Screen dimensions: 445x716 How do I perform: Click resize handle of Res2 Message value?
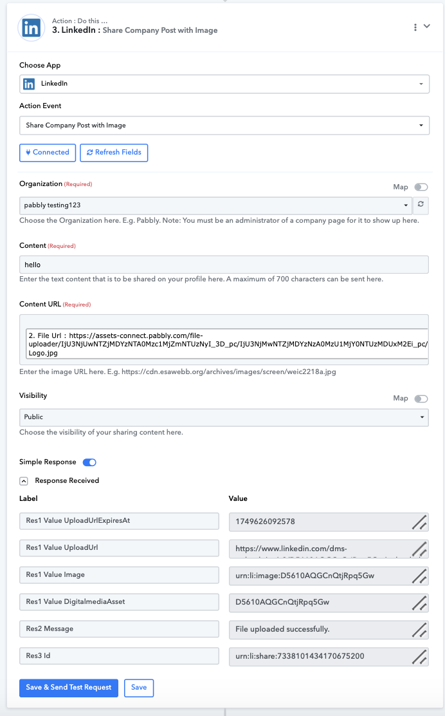click(419, 629)
